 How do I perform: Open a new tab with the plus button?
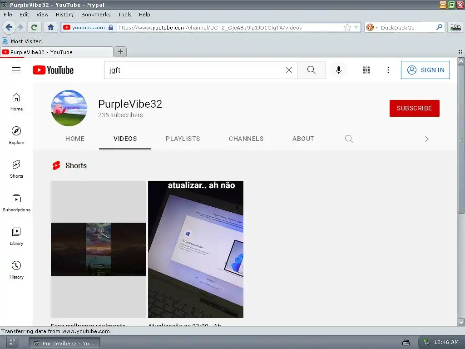tap(120, 52)
